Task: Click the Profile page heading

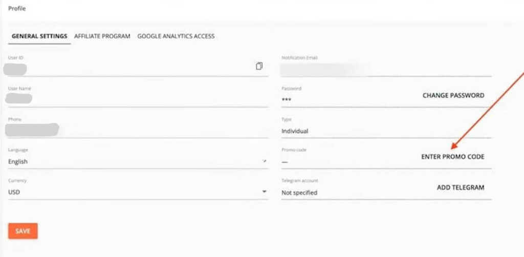Action: (17, 9)
